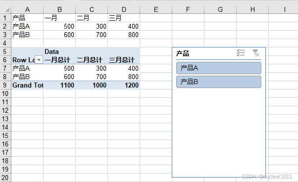Select column E header
Screen dimensions: 298x182
tap(156, 9)
